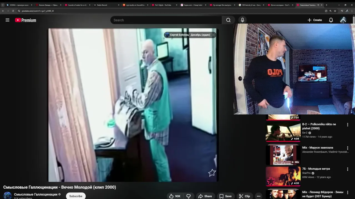Open the Би-2 channel name

305,133
